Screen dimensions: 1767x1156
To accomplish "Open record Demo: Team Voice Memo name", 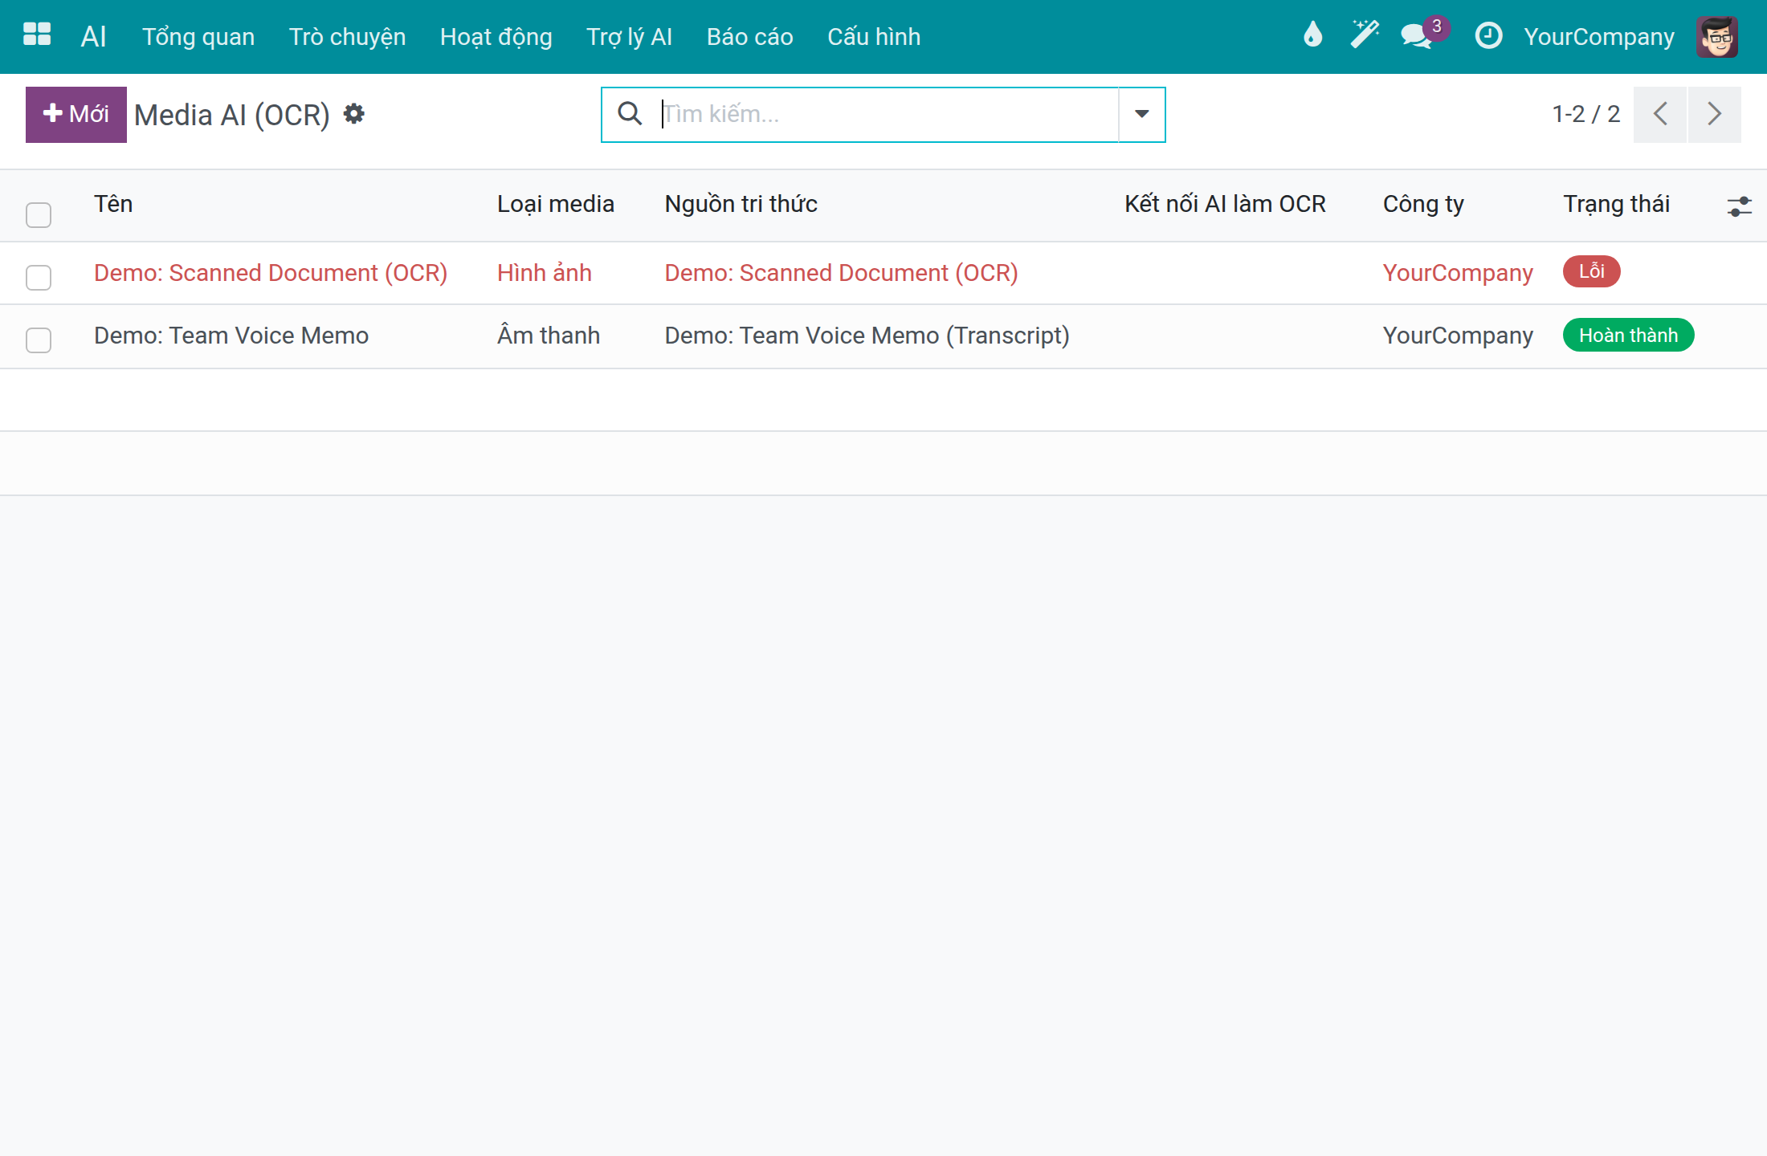I will tap(231, 336).
